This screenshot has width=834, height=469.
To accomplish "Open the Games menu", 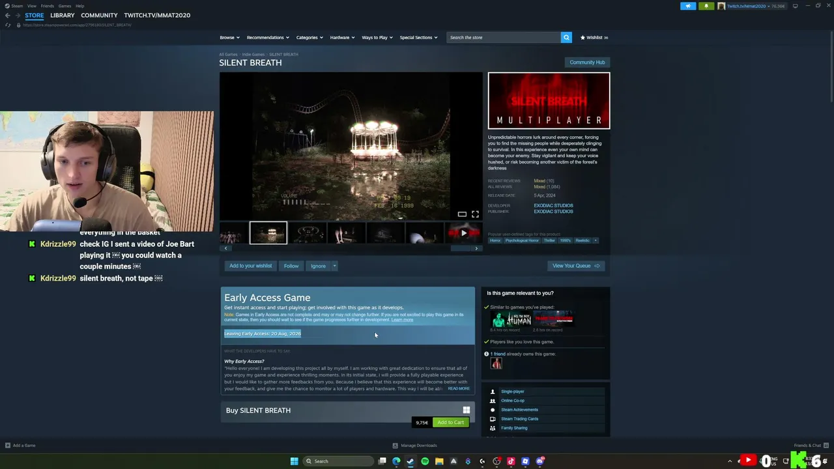I will (x=65, y=6).
